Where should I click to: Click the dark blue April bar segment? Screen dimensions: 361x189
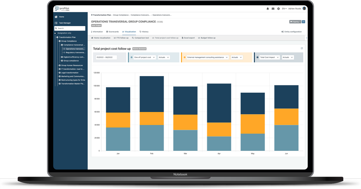click(x=219, y=103)
